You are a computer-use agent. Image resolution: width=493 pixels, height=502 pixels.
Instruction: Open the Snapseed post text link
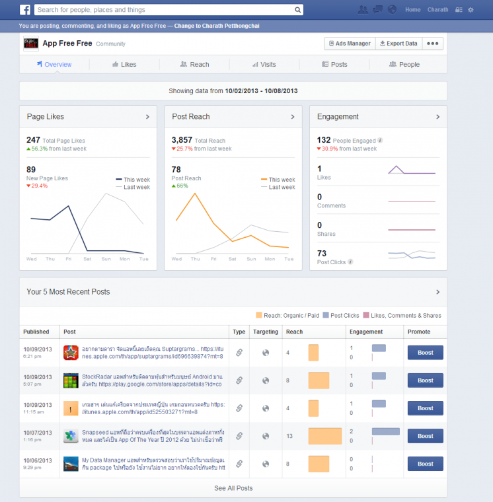coord(153,436)
